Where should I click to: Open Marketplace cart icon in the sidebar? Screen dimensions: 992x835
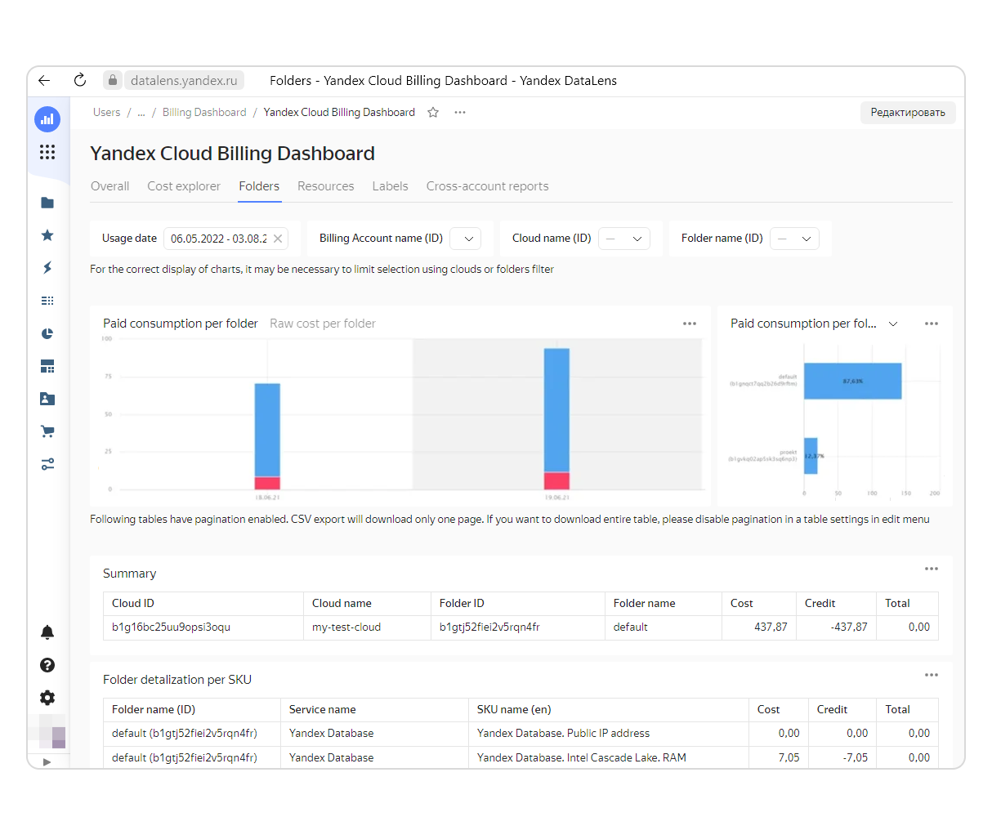point(47,431)
